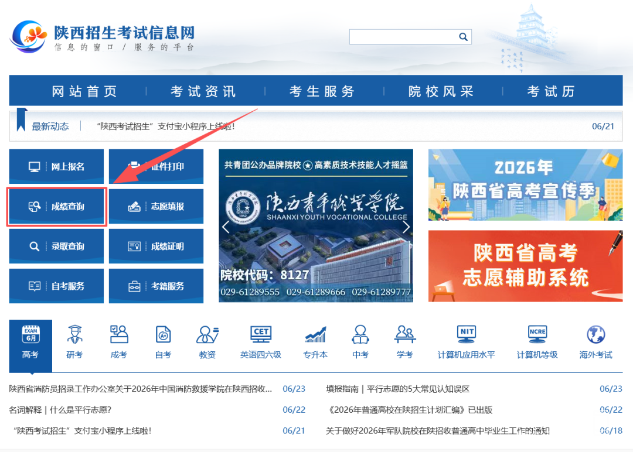Open the 考试资讯 menu item

[203, 91]
